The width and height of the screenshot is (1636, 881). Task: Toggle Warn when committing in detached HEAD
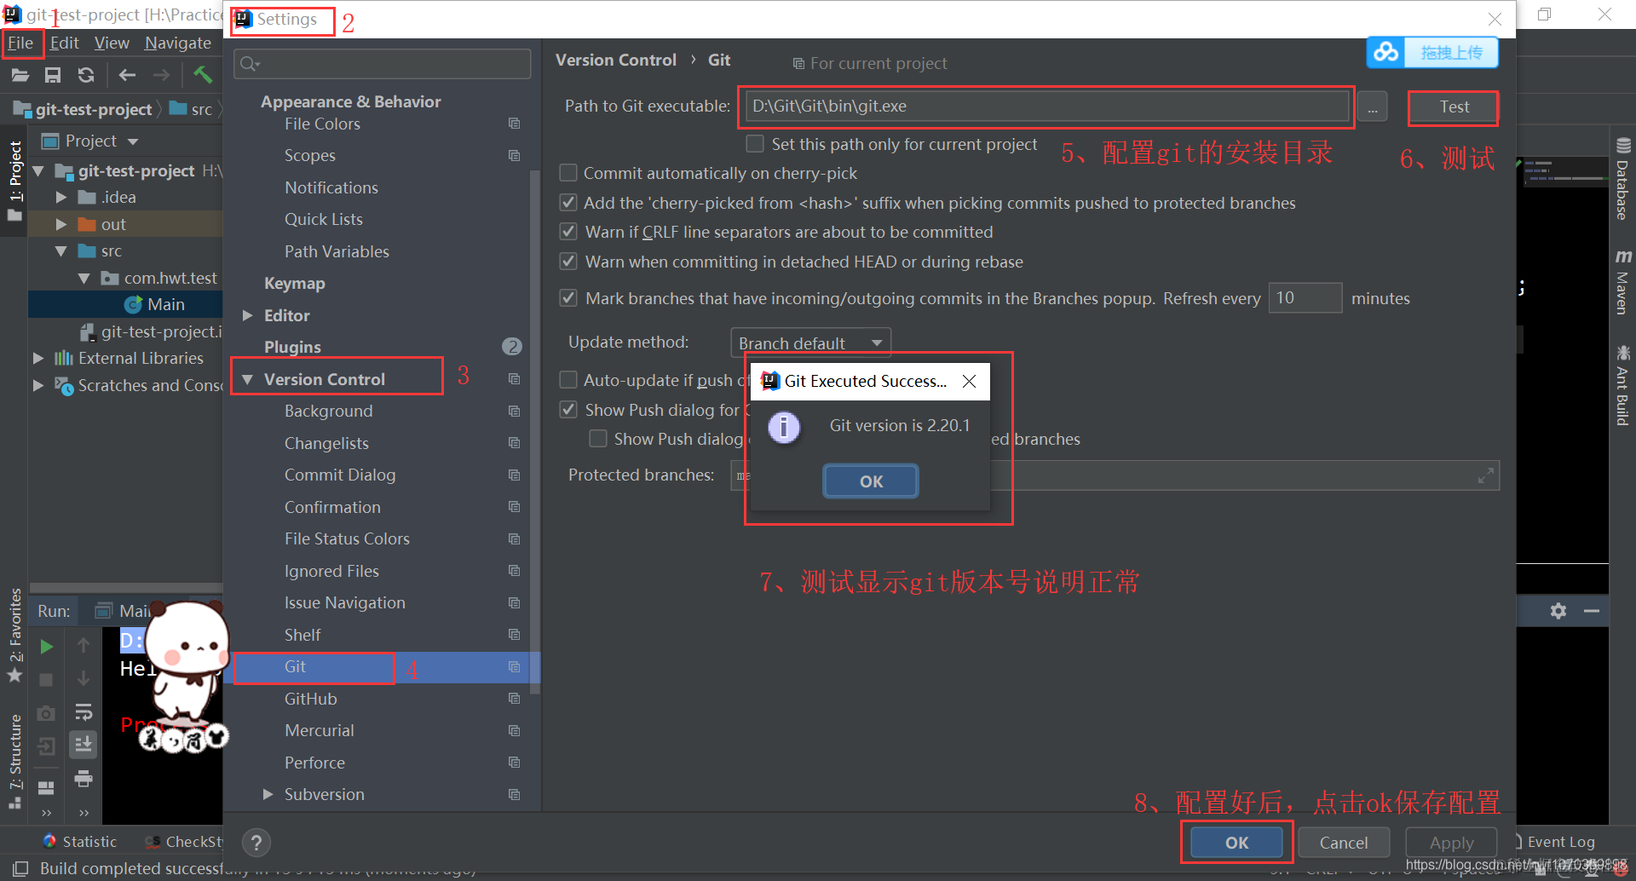[x=568, y=262]
